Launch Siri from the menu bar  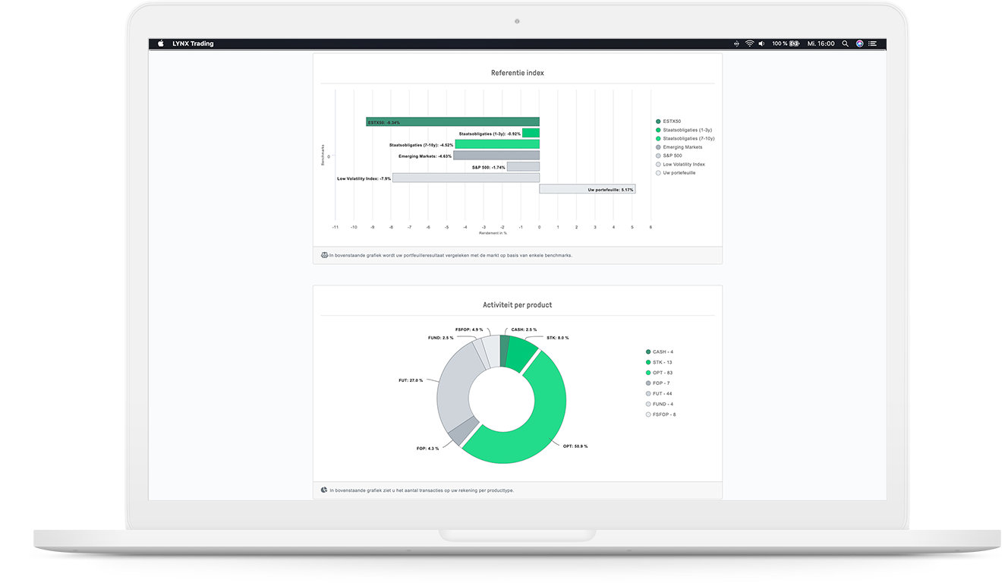[859, 44]
